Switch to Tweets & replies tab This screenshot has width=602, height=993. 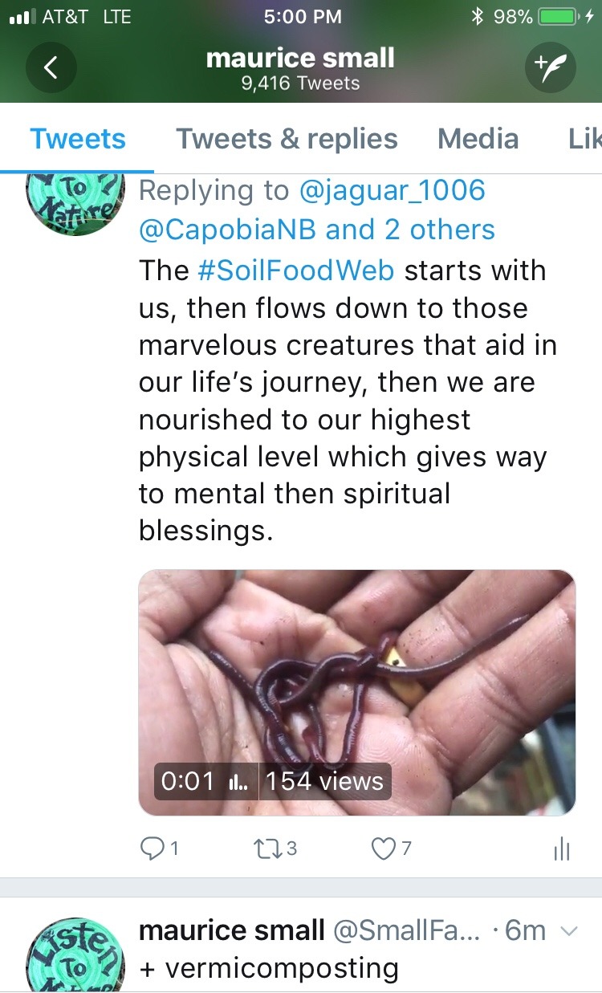tap(287, 139)
